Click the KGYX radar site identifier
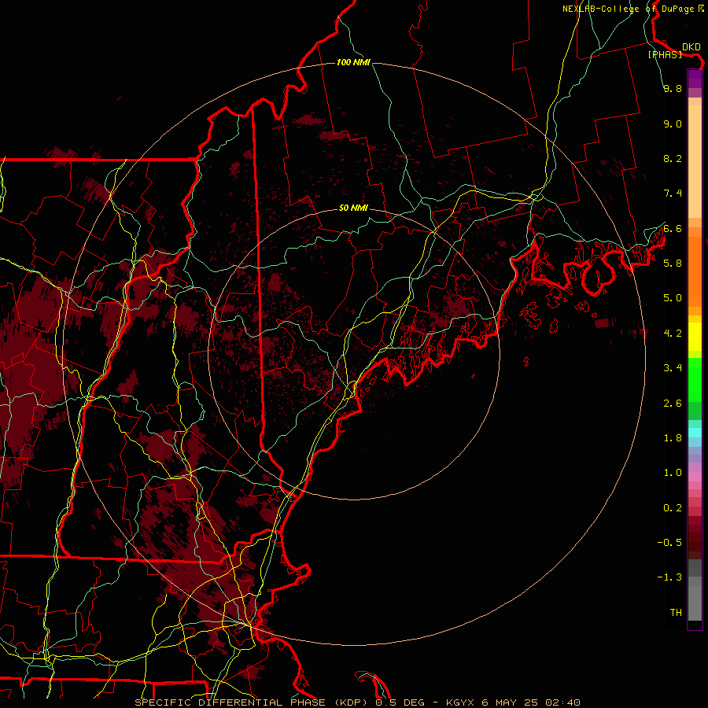The width and height of the screenshot is (708, 708). pos(459,702)
